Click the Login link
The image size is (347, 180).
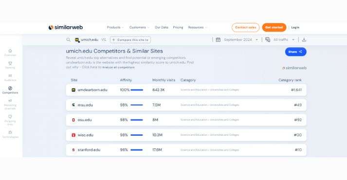[295, 27]
